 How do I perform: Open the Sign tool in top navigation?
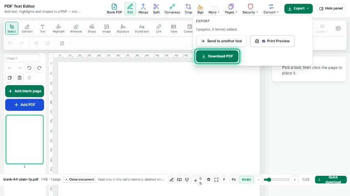[x=200, y=9]
